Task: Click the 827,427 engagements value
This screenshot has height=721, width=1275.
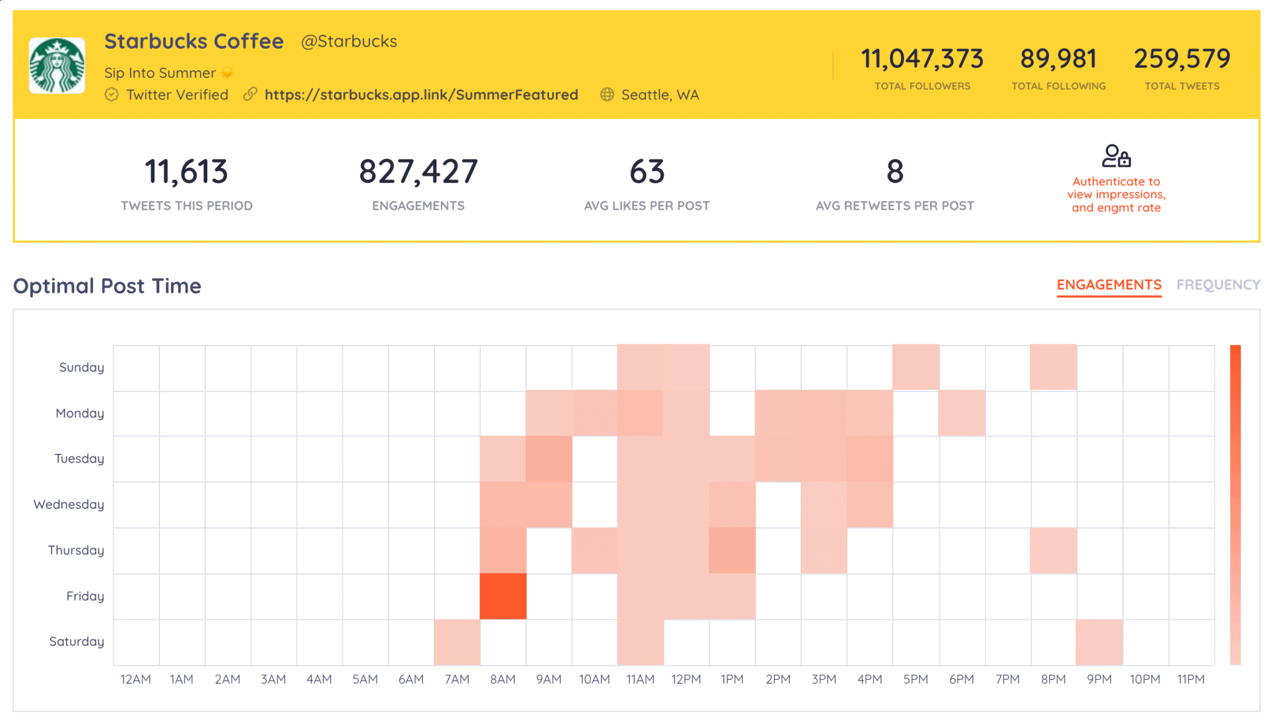Action: coord(418,172)
